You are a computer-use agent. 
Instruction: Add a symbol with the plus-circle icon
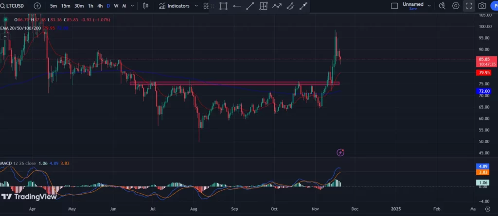pyautogui.click(x=37, y=6)
